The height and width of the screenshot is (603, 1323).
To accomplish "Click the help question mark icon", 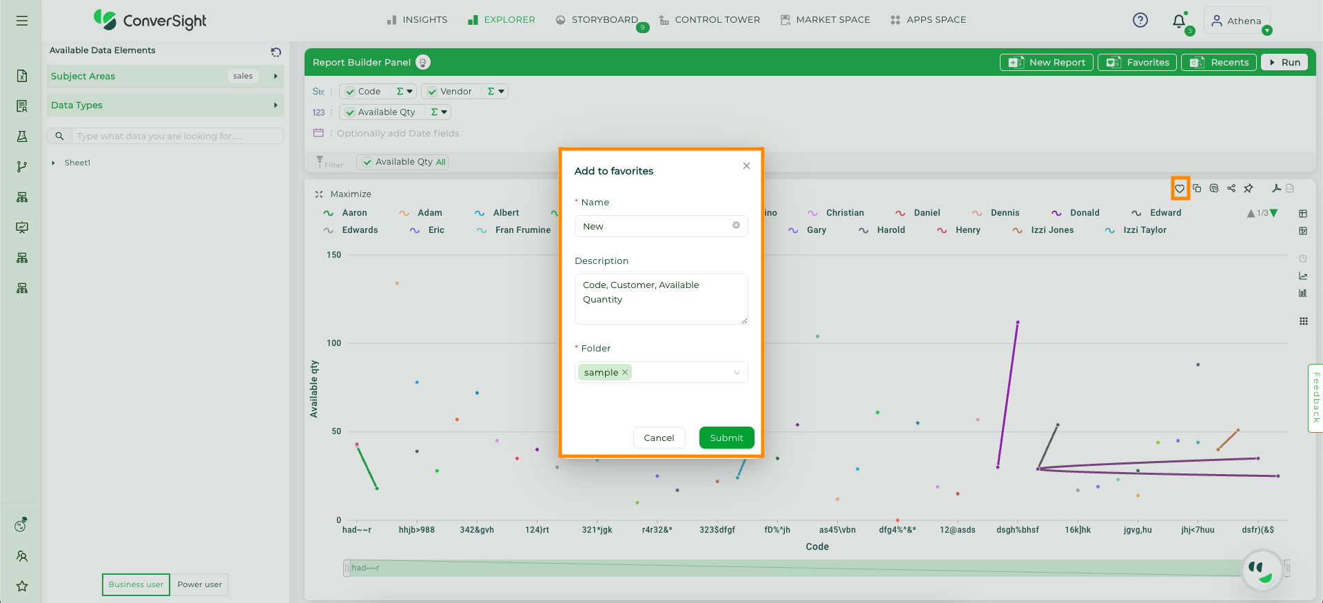I will [1140, 20].
